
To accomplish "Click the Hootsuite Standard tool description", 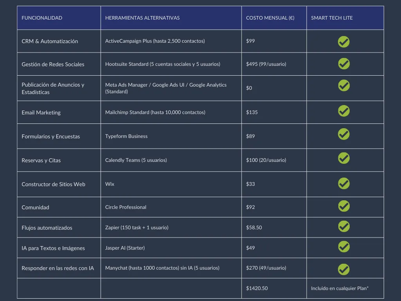I will [x=163, y=64].
